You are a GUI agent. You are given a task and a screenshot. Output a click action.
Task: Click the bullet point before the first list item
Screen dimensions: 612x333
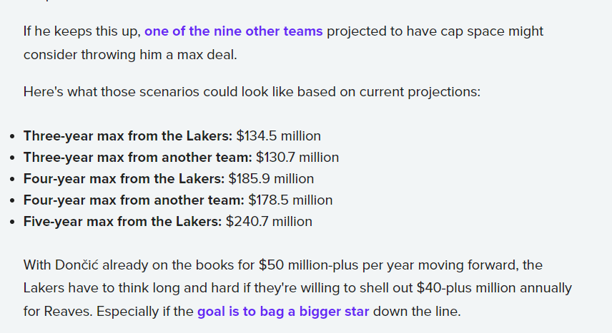click(x=14, y=136)
